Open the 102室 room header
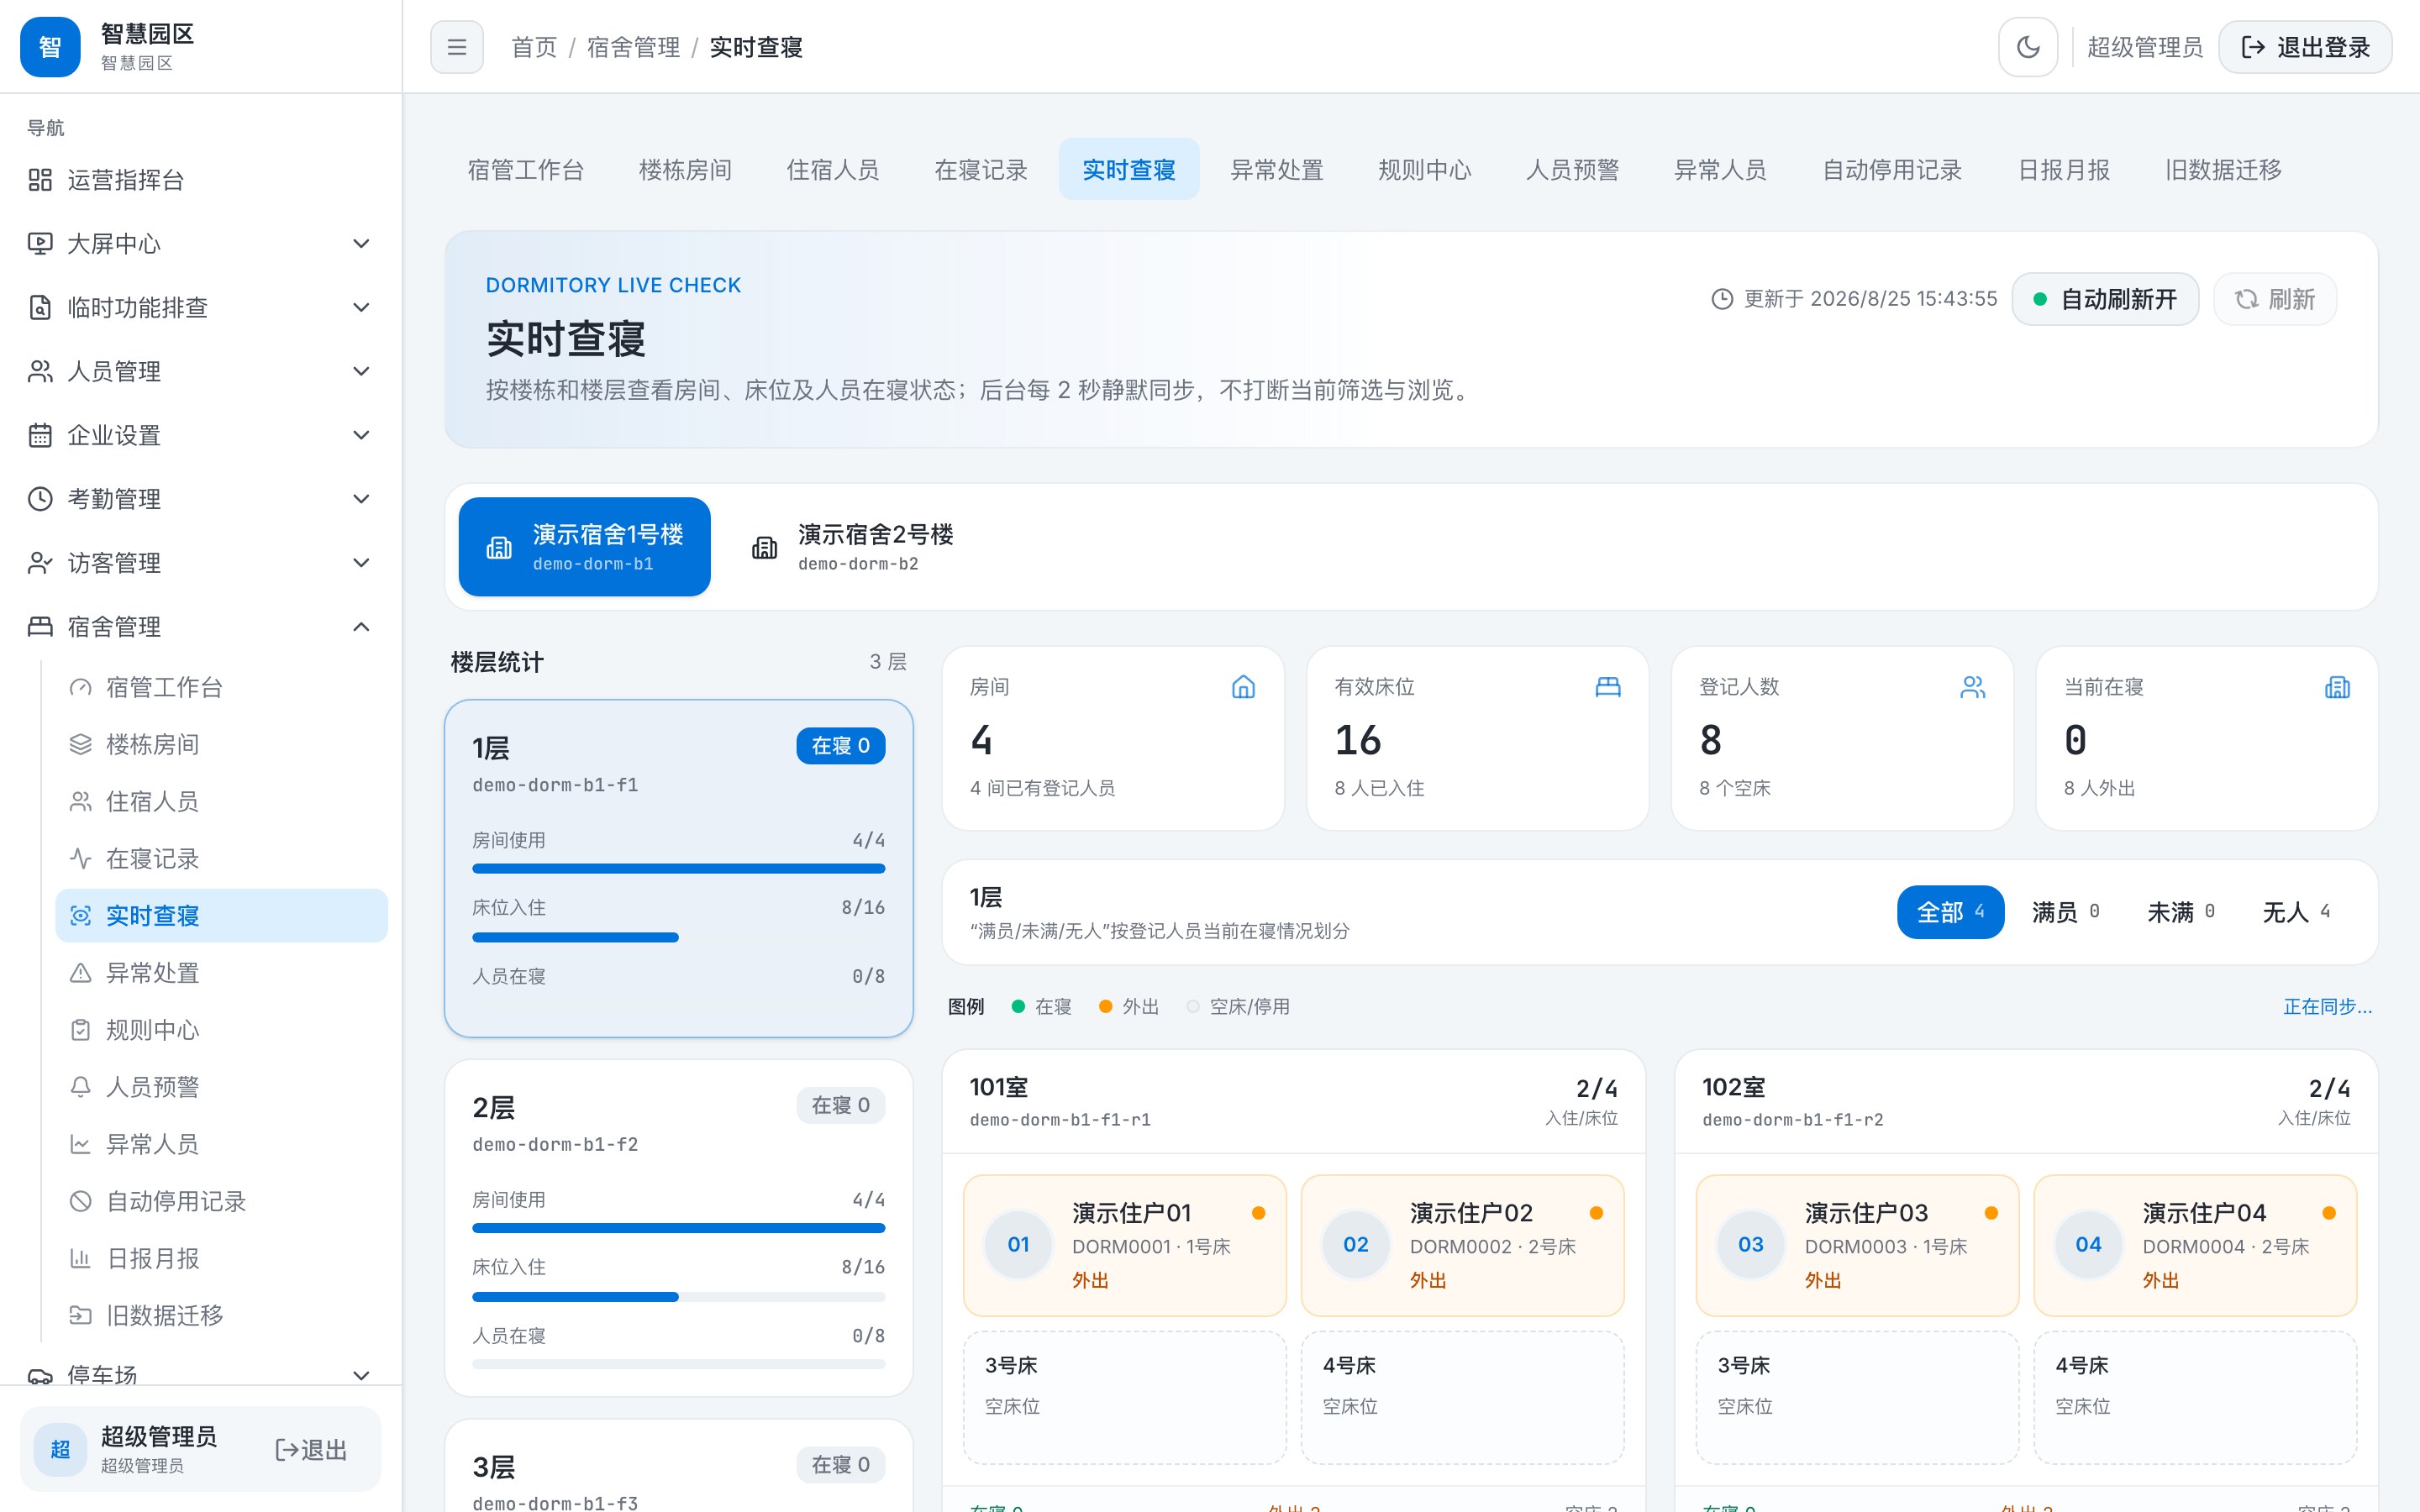 point(2026,1102)
